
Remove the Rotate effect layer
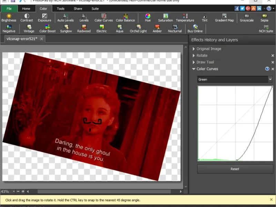click(273, 56)
